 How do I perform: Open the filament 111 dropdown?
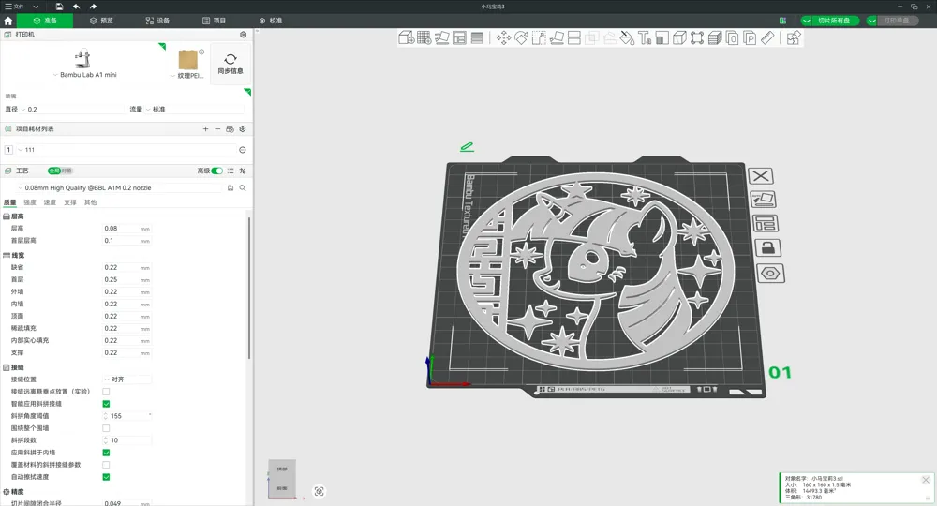[126, 150]
